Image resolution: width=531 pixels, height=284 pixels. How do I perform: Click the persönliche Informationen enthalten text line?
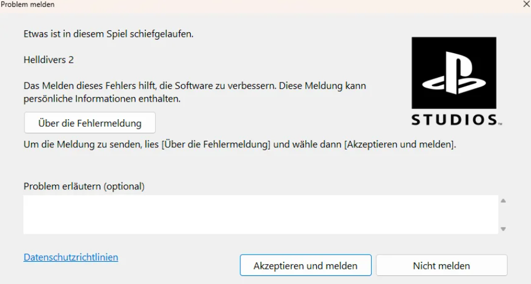coord(102,99)
